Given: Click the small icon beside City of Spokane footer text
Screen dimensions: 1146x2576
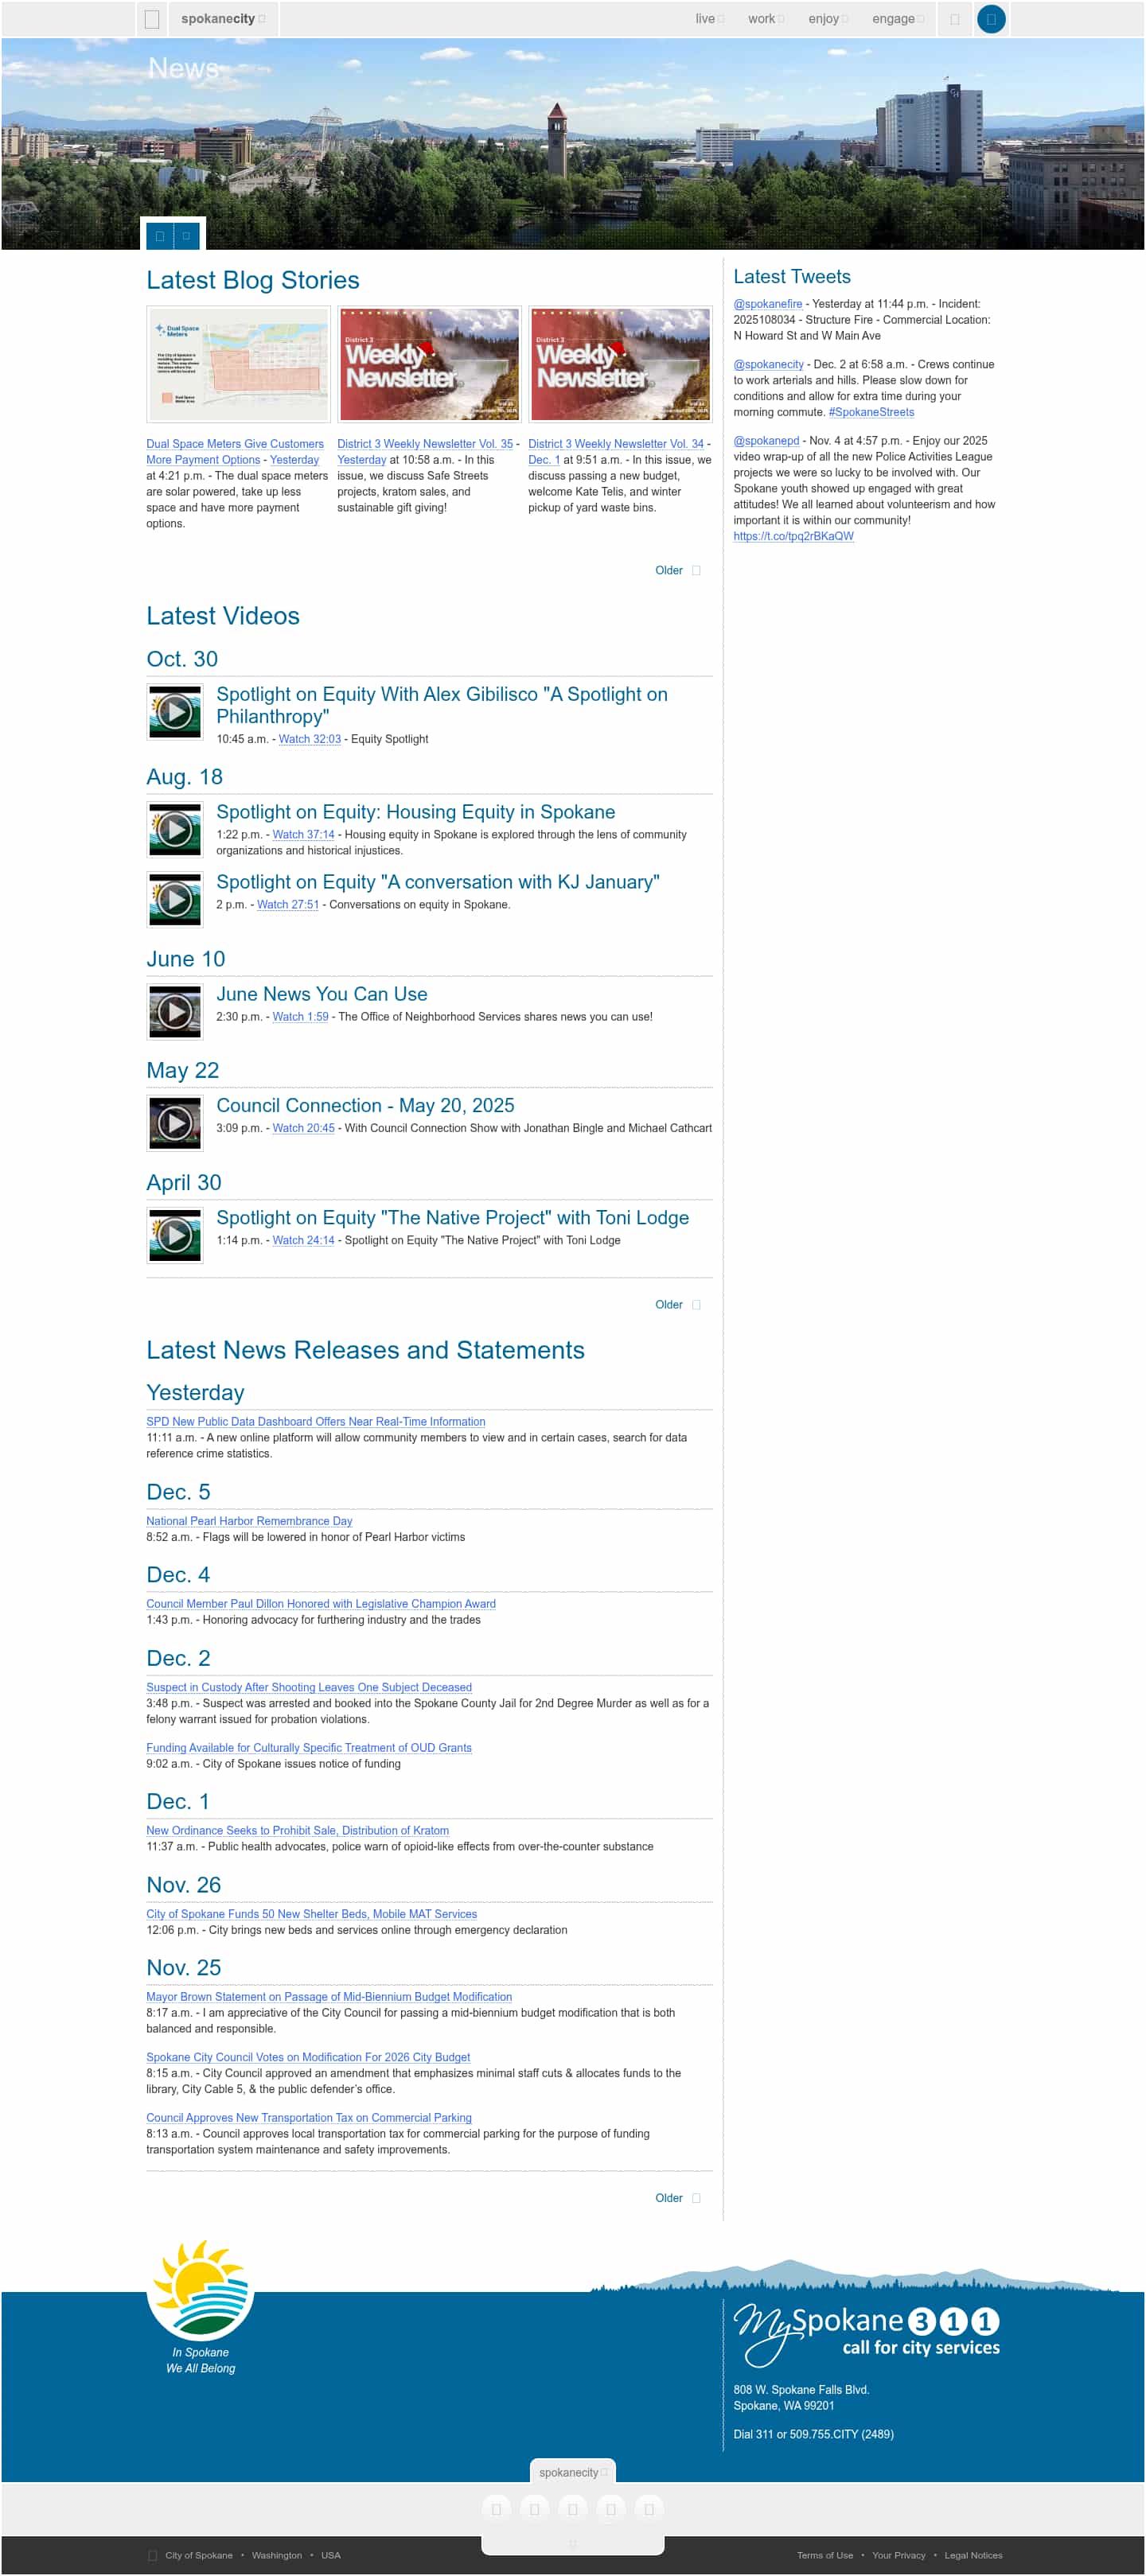Looking at the screenshot, I should click(153, 2555).
